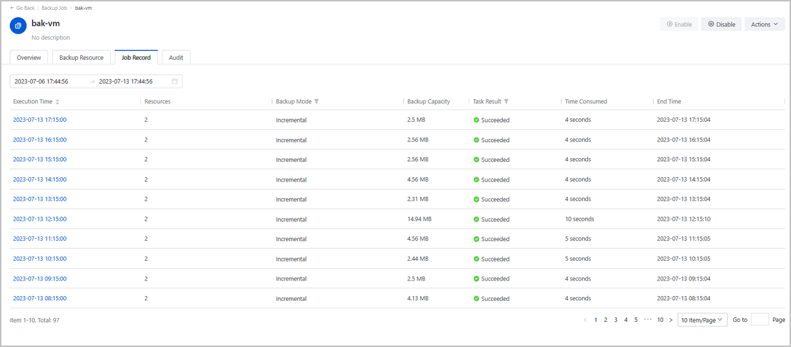791x347 pixels.
Task: Open record 2023-07-13 09:15:00
Action: point(40,279)
